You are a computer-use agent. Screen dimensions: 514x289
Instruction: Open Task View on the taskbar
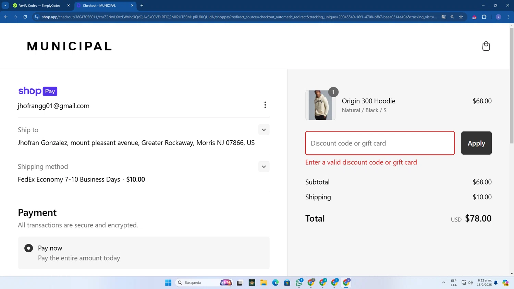click(x=240, y=282)
